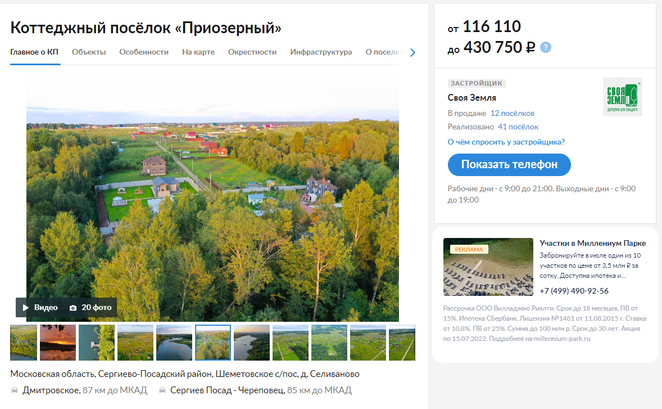Viewport: 662px width, 409px height.
Task: Click О чём спросить у застройщика link
Action: pyautogui.click(x=506, y=142)
